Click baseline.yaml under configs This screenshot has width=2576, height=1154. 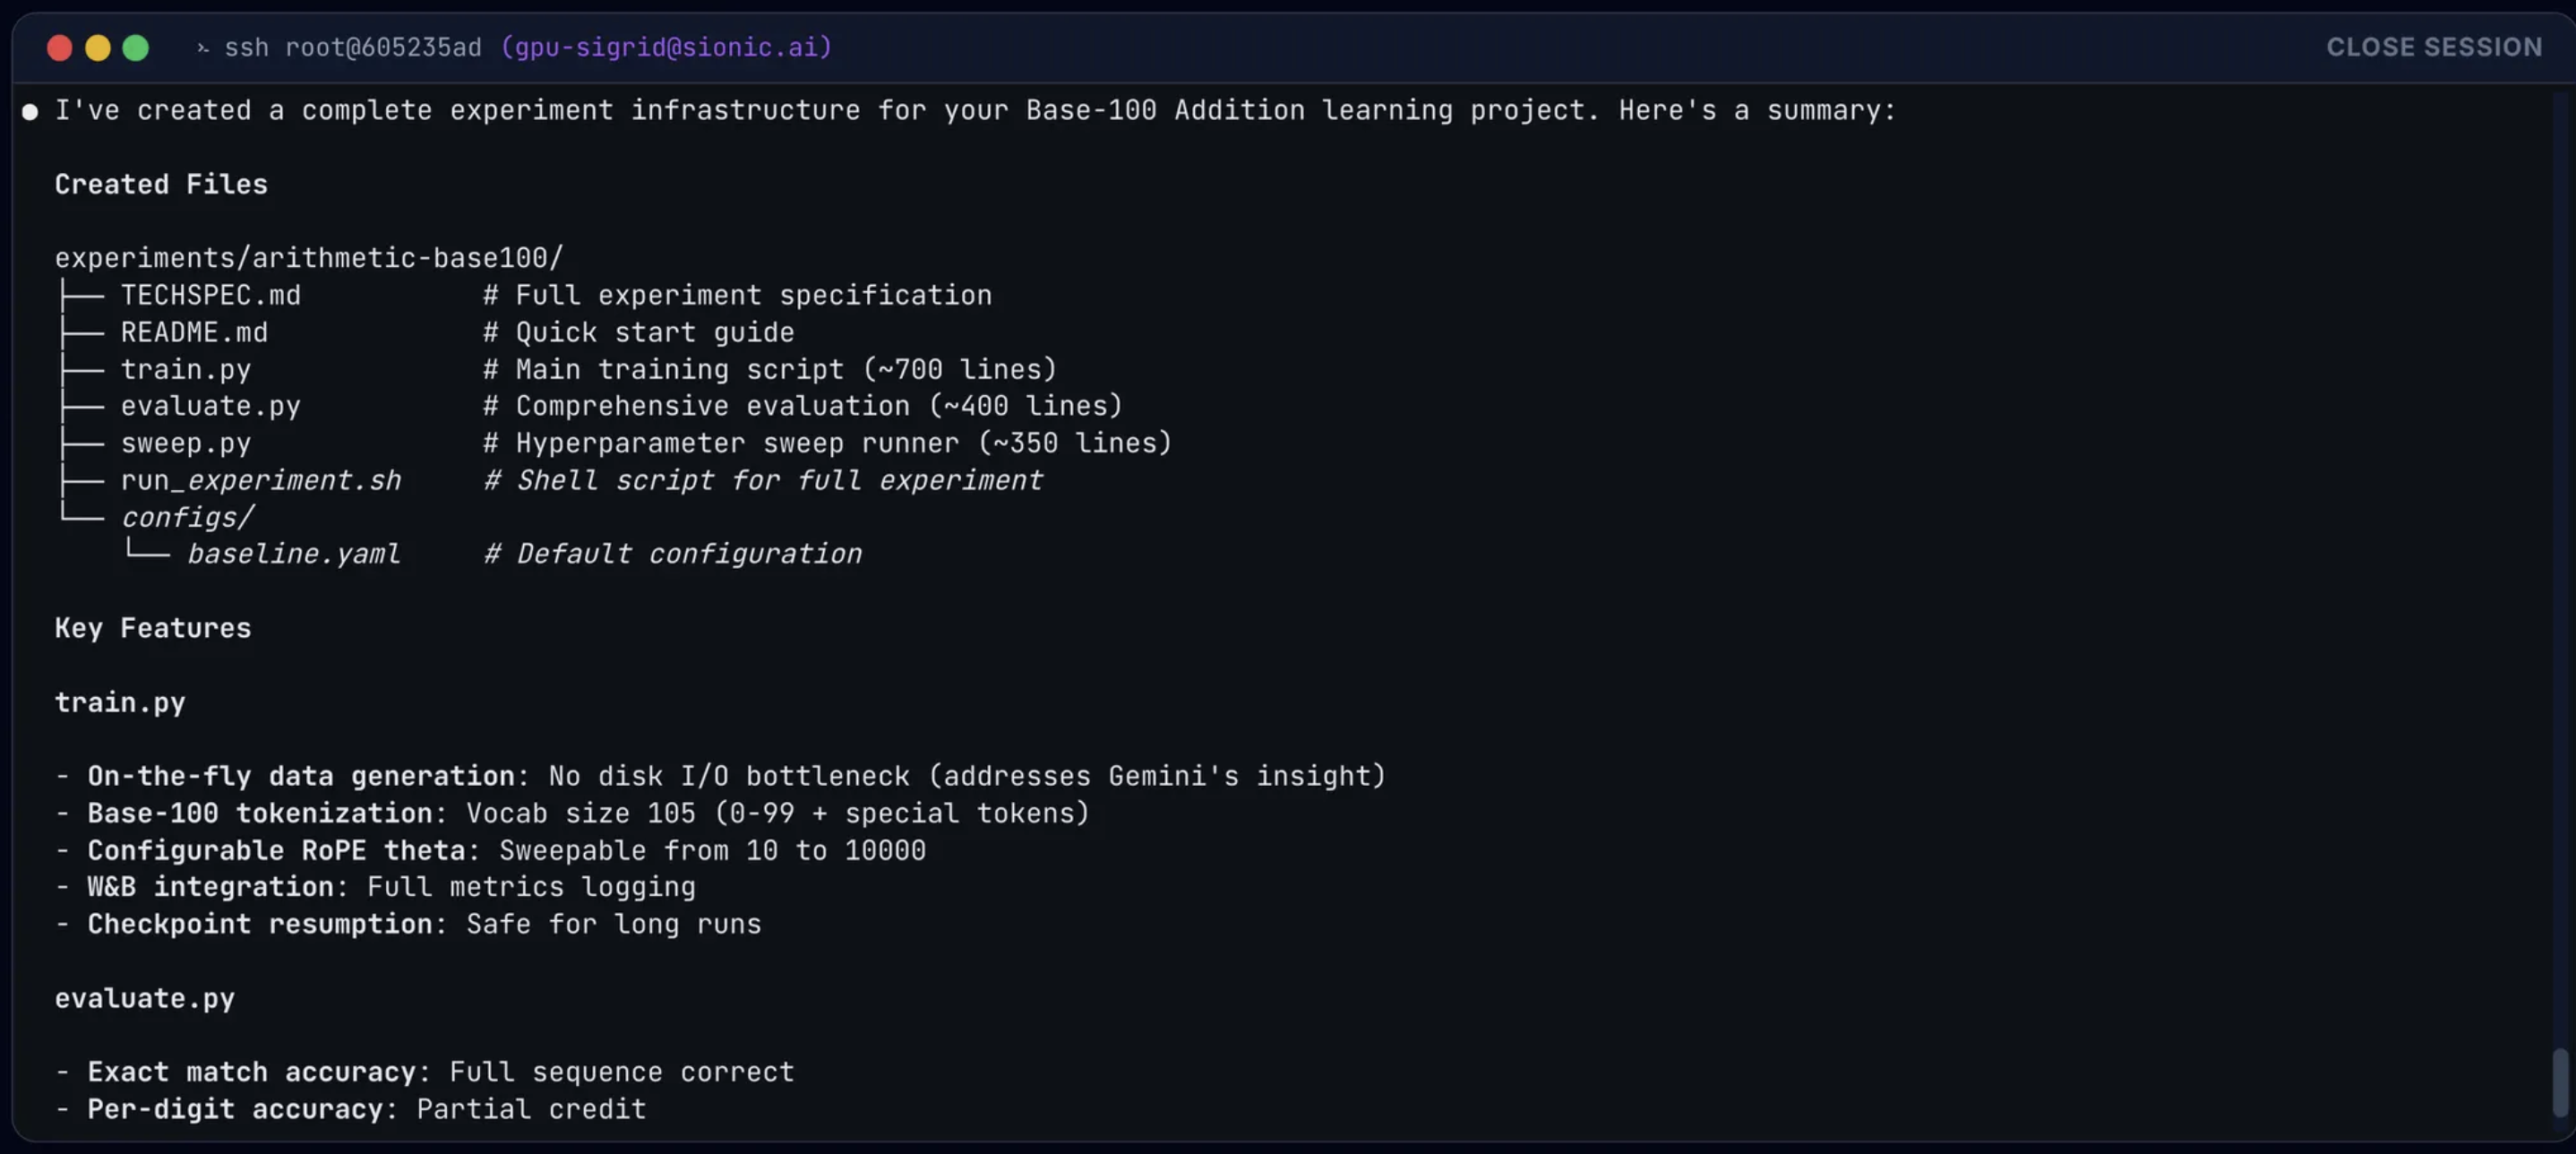293,554
